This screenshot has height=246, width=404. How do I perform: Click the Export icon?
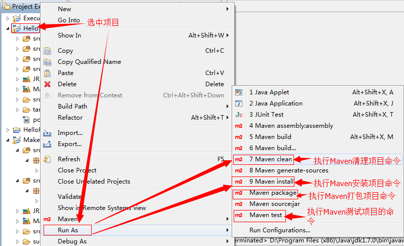point(47,144)
